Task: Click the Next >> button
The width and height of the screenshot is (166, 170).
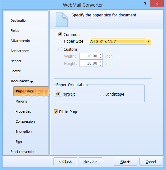Action: (x=90, y=161)
